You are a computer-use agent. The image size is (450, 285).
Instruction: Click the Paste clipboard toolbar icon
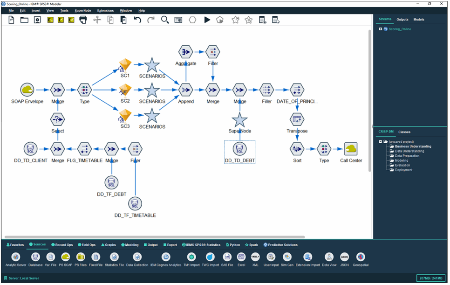tap(123, 20)
